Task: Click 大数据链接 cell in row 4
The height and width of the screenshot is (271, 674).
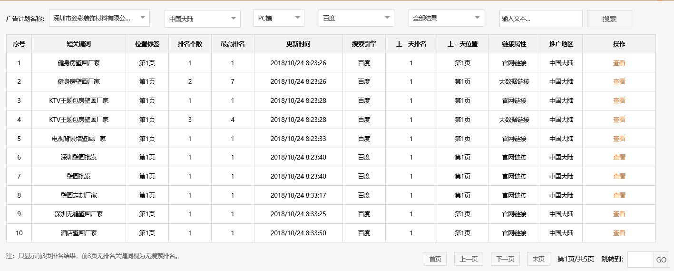Action: 514,120
